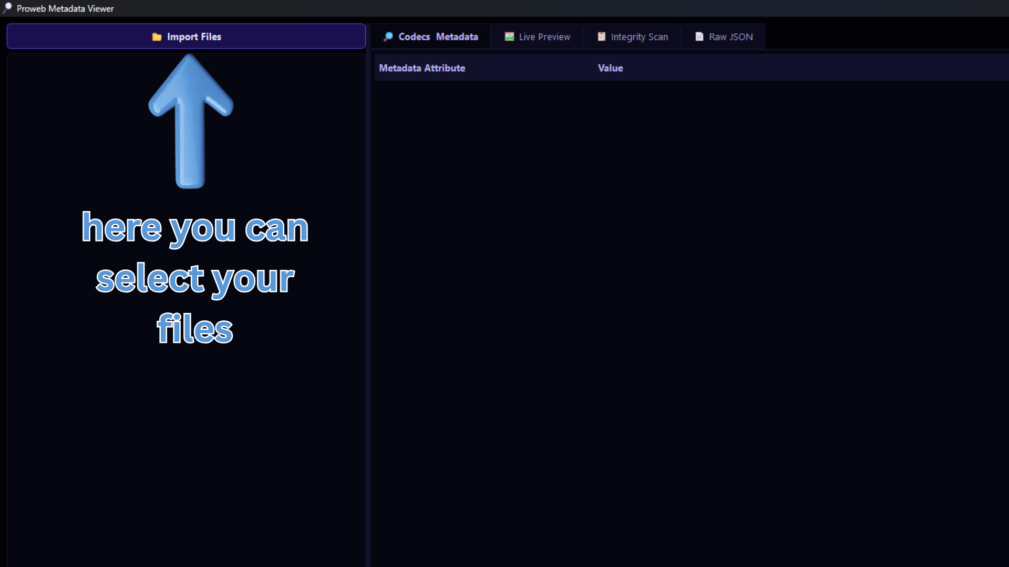The width and height of the screenshot is (1009, 567).
Task: Click the document icon on Raw JSON tab
Action: point(699,36)
